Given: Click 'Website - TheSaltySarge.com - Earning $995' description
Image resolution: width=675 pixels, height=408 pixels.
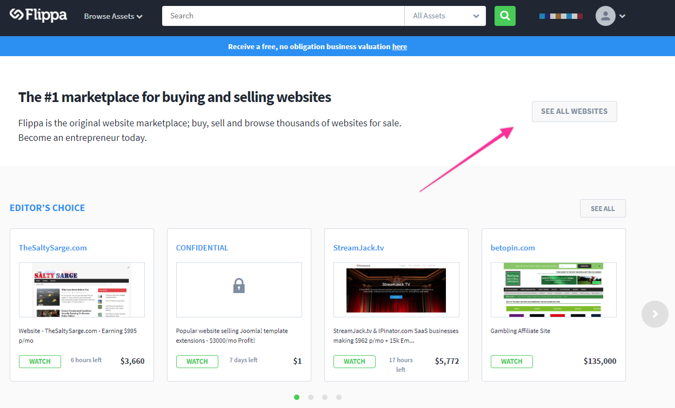Looking at the screenshot, I should [x=78, y=336].
